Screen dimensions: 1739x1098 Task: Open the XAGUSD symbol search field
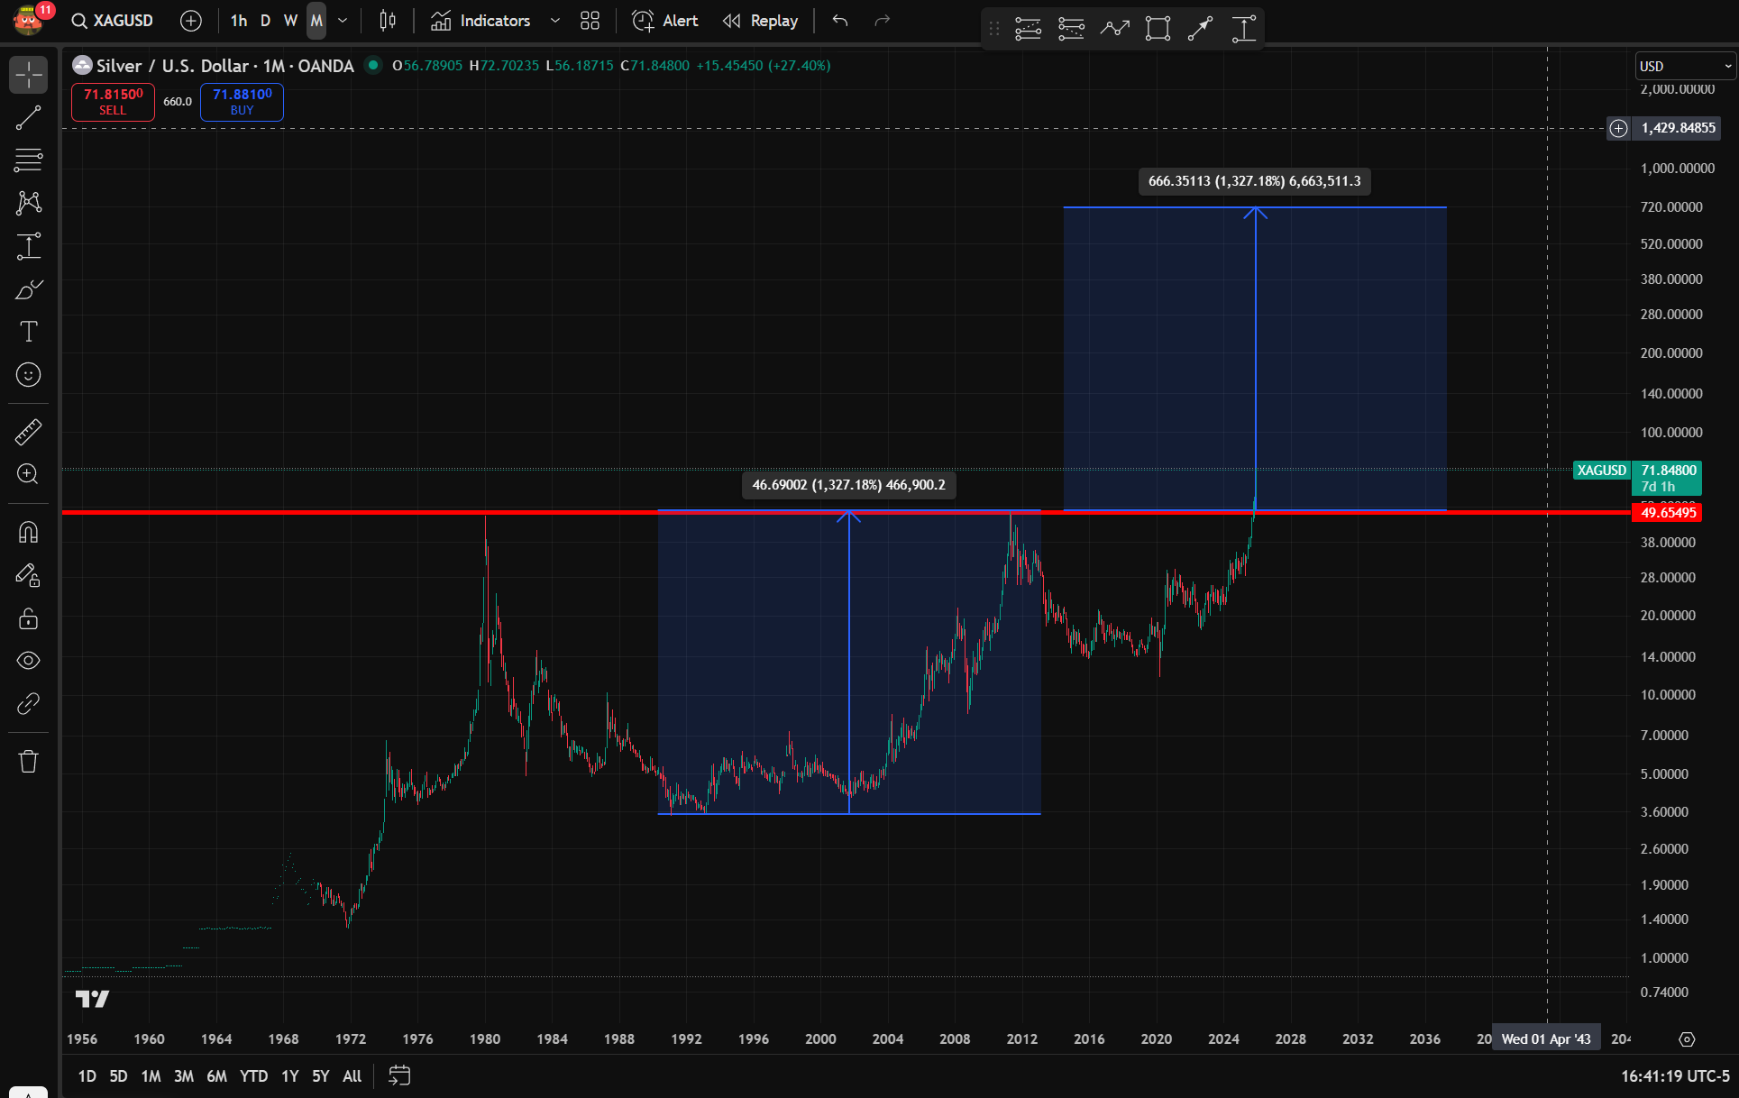click(x=113, y=21)
